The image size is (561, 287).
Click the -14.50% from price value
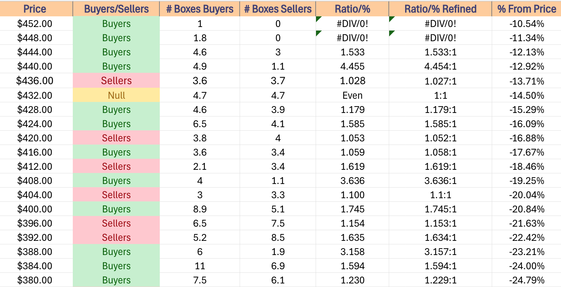527,96
